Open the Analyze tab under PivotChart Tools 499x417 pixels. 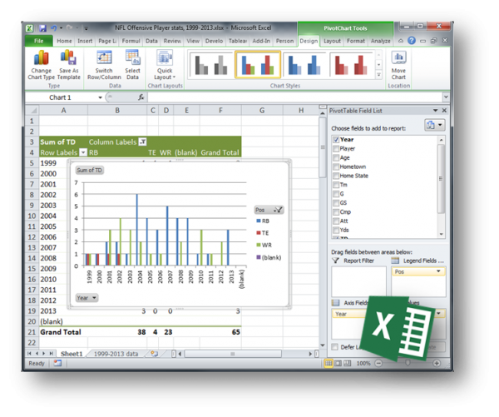tap(380, 41)
